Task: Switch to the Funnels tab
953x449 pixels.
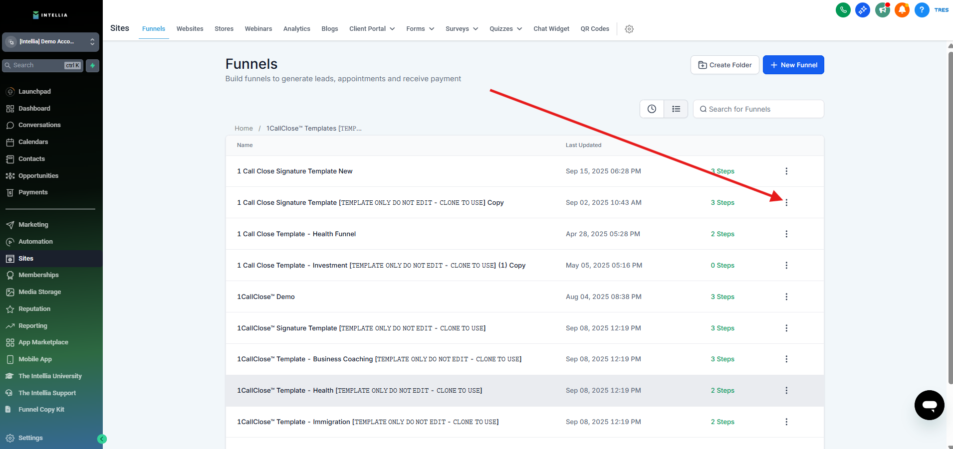Action: 154,29
